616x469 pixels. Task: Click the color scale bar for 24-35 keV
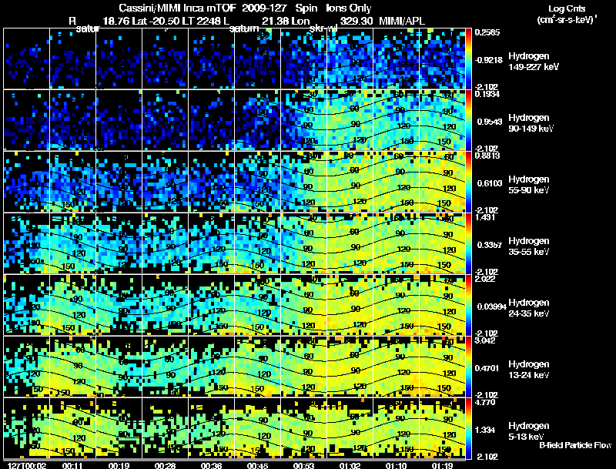pyautogui.click(x=468, y=305)
